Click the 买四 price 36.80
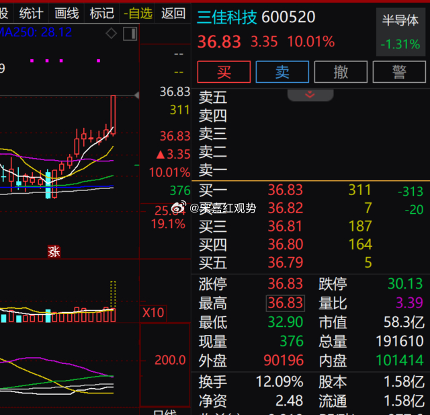Image resolution: width=430 pixels, height=415 pixels. (285, 244)
